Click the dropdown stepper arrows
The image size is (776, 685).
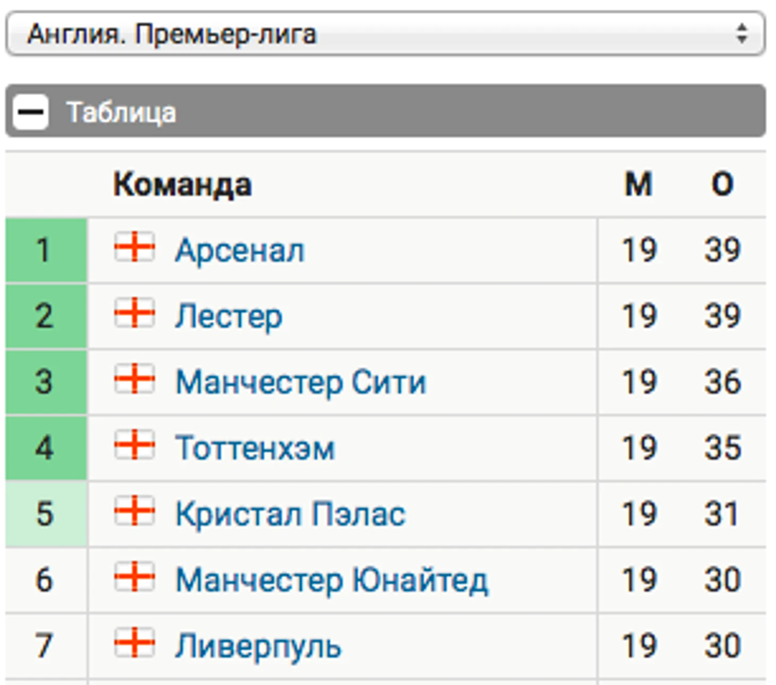point(742,34)
